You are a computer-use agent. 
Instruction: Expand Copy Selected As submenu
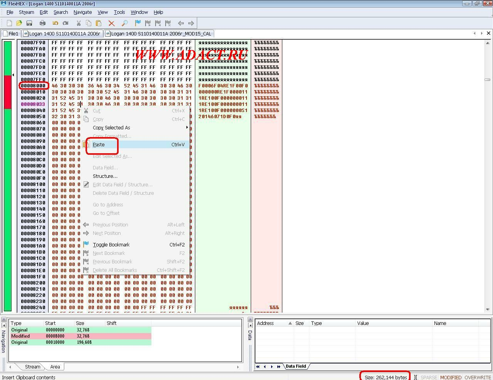[x=135, y=127]
